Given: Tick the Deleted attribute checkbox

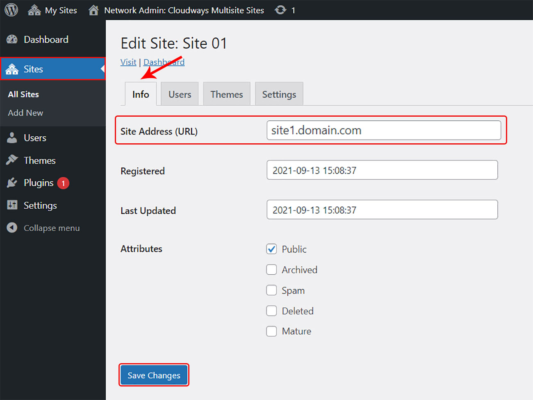Looking at the screenshot, I should coord(271,311).
